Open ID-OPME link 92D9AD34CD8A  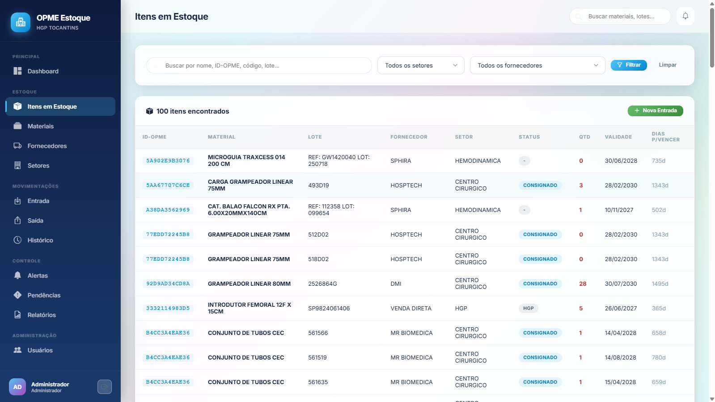168,284
